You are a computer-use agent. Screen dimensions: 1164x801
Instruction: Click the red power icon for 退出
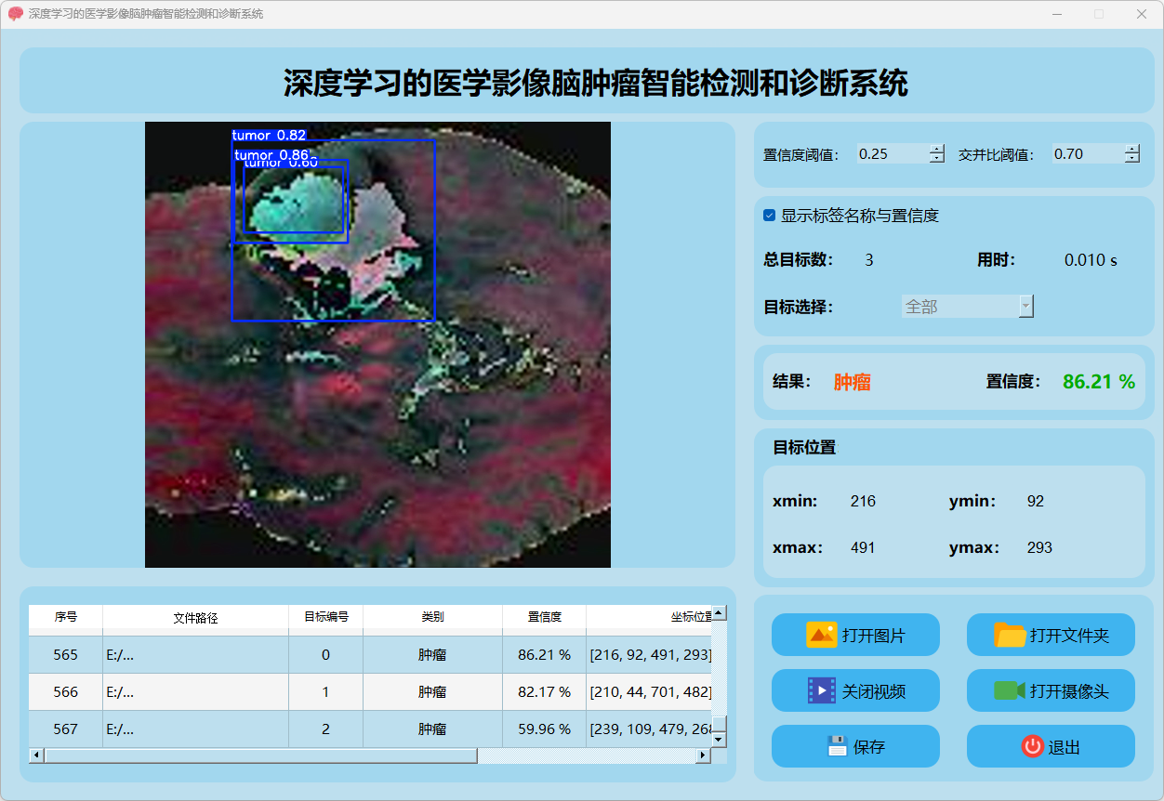[1032, 746]
